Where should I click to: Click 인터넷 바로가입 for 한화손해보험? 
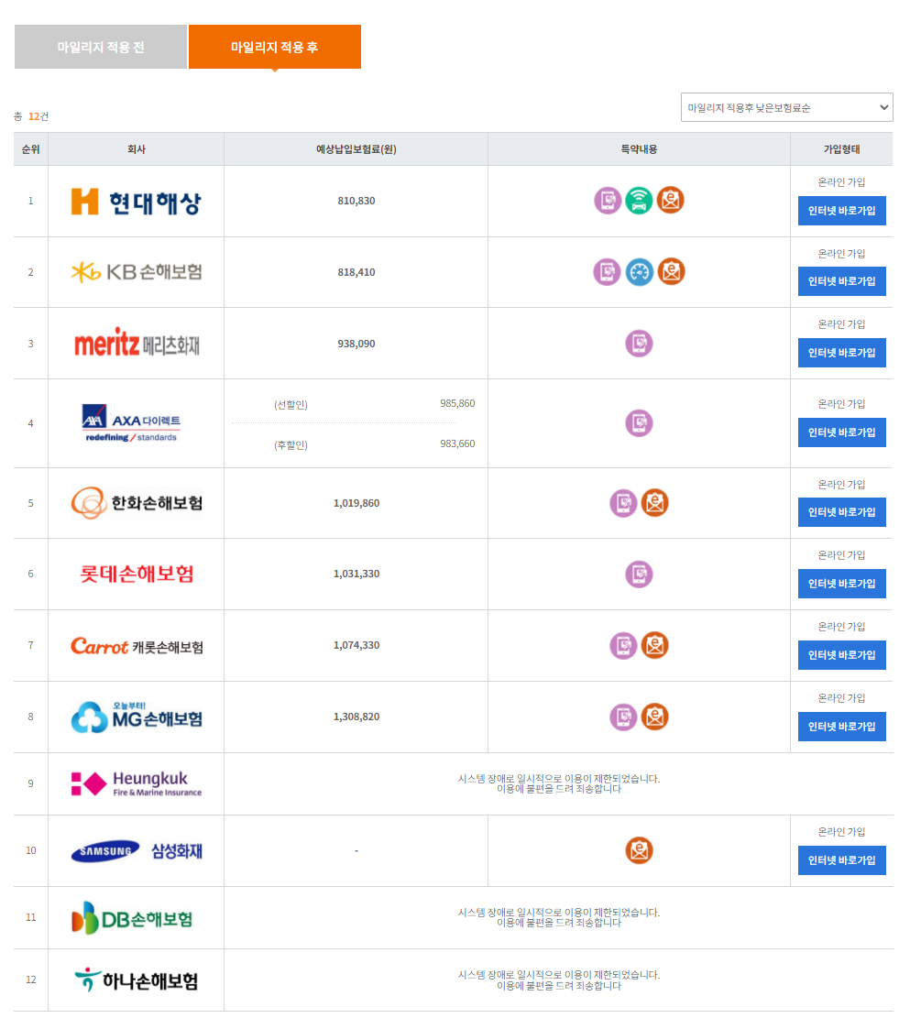[x=841, y=512]
